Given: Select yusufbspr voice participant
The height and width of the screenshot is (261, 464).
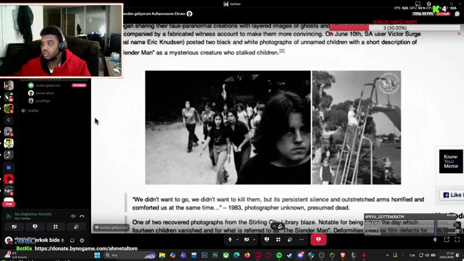Looking at the screenshot, I should click(x=43, y=101).
